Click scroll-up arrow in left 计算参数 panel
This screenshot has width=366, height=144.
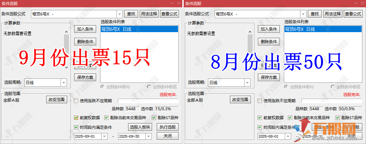[x=66, y=32]
